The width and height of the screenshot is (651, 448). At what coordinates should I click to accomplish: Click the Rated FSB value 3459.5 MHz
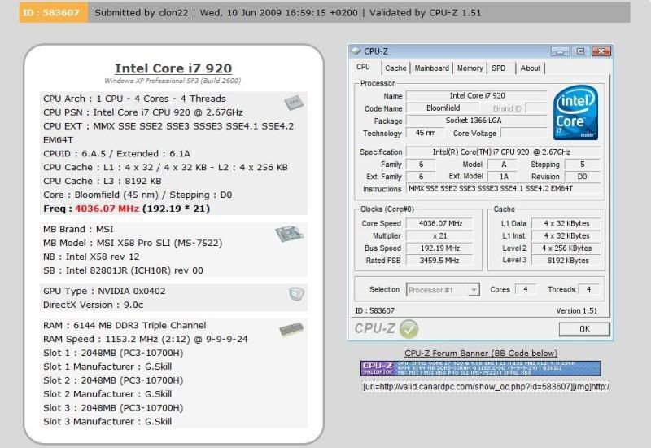tap(439, 261)
